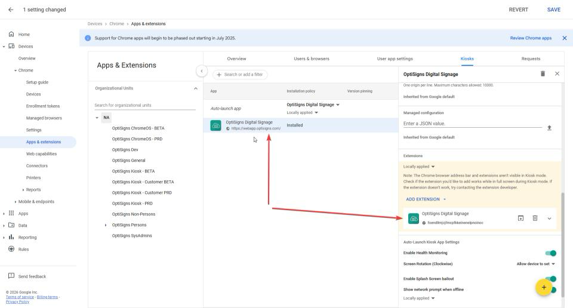Open Connectors in sidebar

coord(36,166)
